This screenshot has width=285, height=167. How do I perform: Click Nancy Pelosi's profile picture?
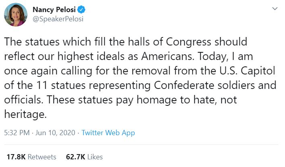[x=16, y=14]
